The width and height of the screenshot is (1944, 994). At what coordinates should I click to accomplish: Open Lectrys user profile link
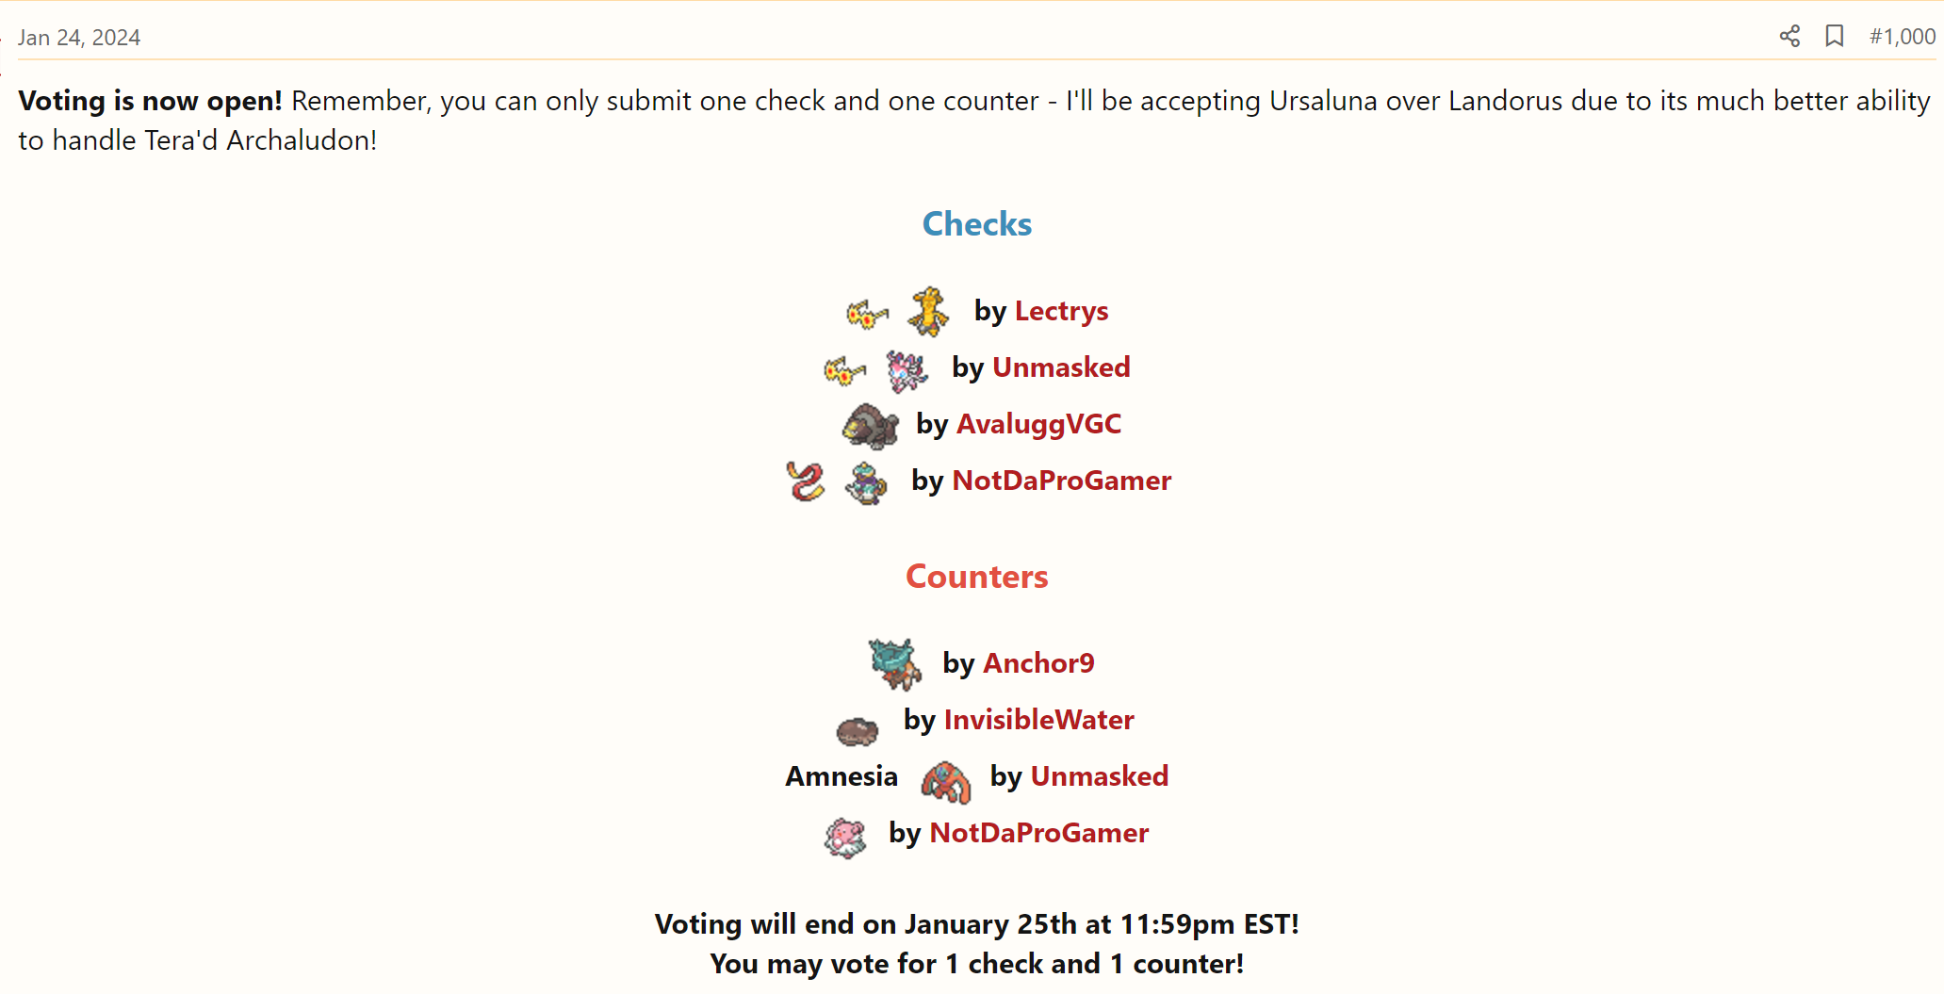[x=1061, y=311]
